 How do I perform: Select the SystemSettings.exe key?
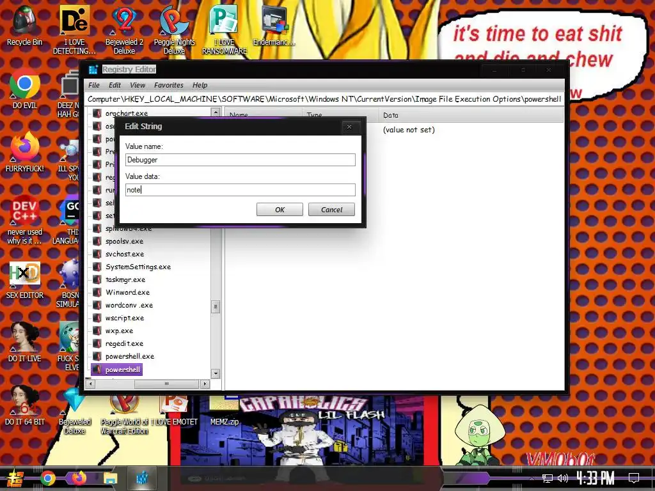(x=138, y=267)
